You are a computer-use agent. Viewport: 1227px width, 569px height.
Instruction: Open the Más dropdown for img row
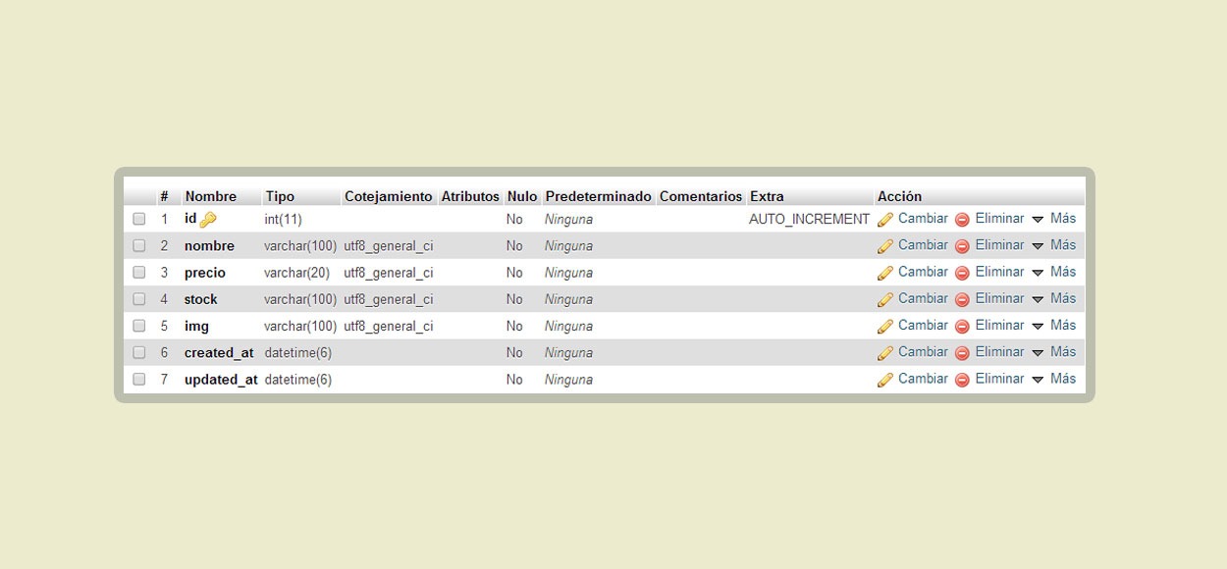[x=1053, y=325]
